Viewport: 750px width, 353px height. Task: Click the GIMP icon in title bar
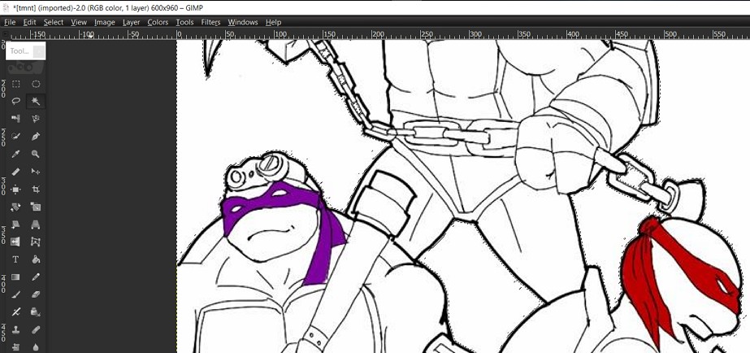(7, 7)
